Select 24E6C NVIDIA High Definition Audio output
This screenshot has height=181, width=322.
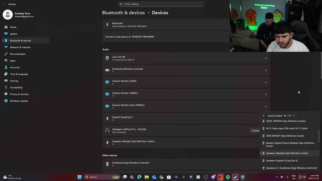pos(289,121)
